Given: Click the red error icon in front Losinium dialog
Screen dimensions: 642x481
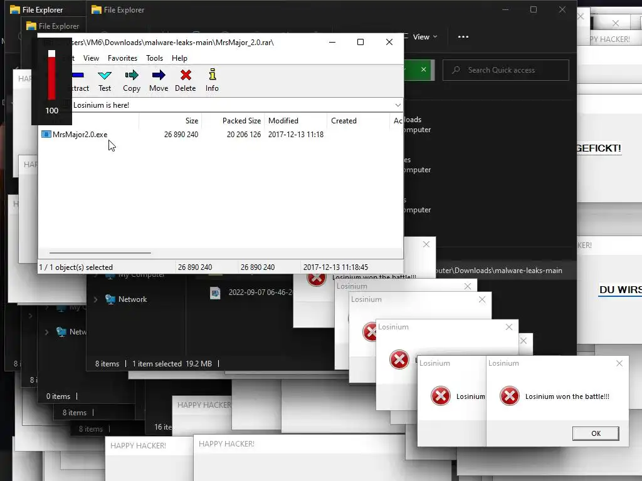Looking at the screenshot, I should (x=510, y=396).
